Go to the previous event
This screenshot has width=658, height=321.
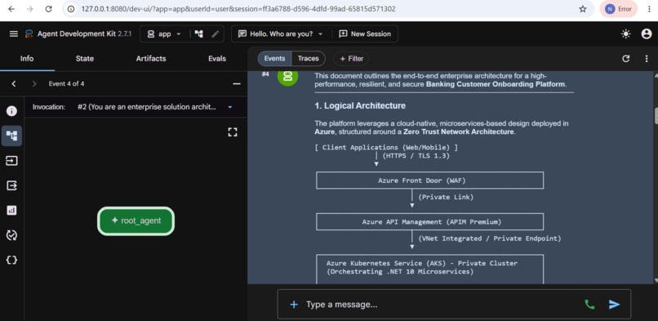[14, 84]
